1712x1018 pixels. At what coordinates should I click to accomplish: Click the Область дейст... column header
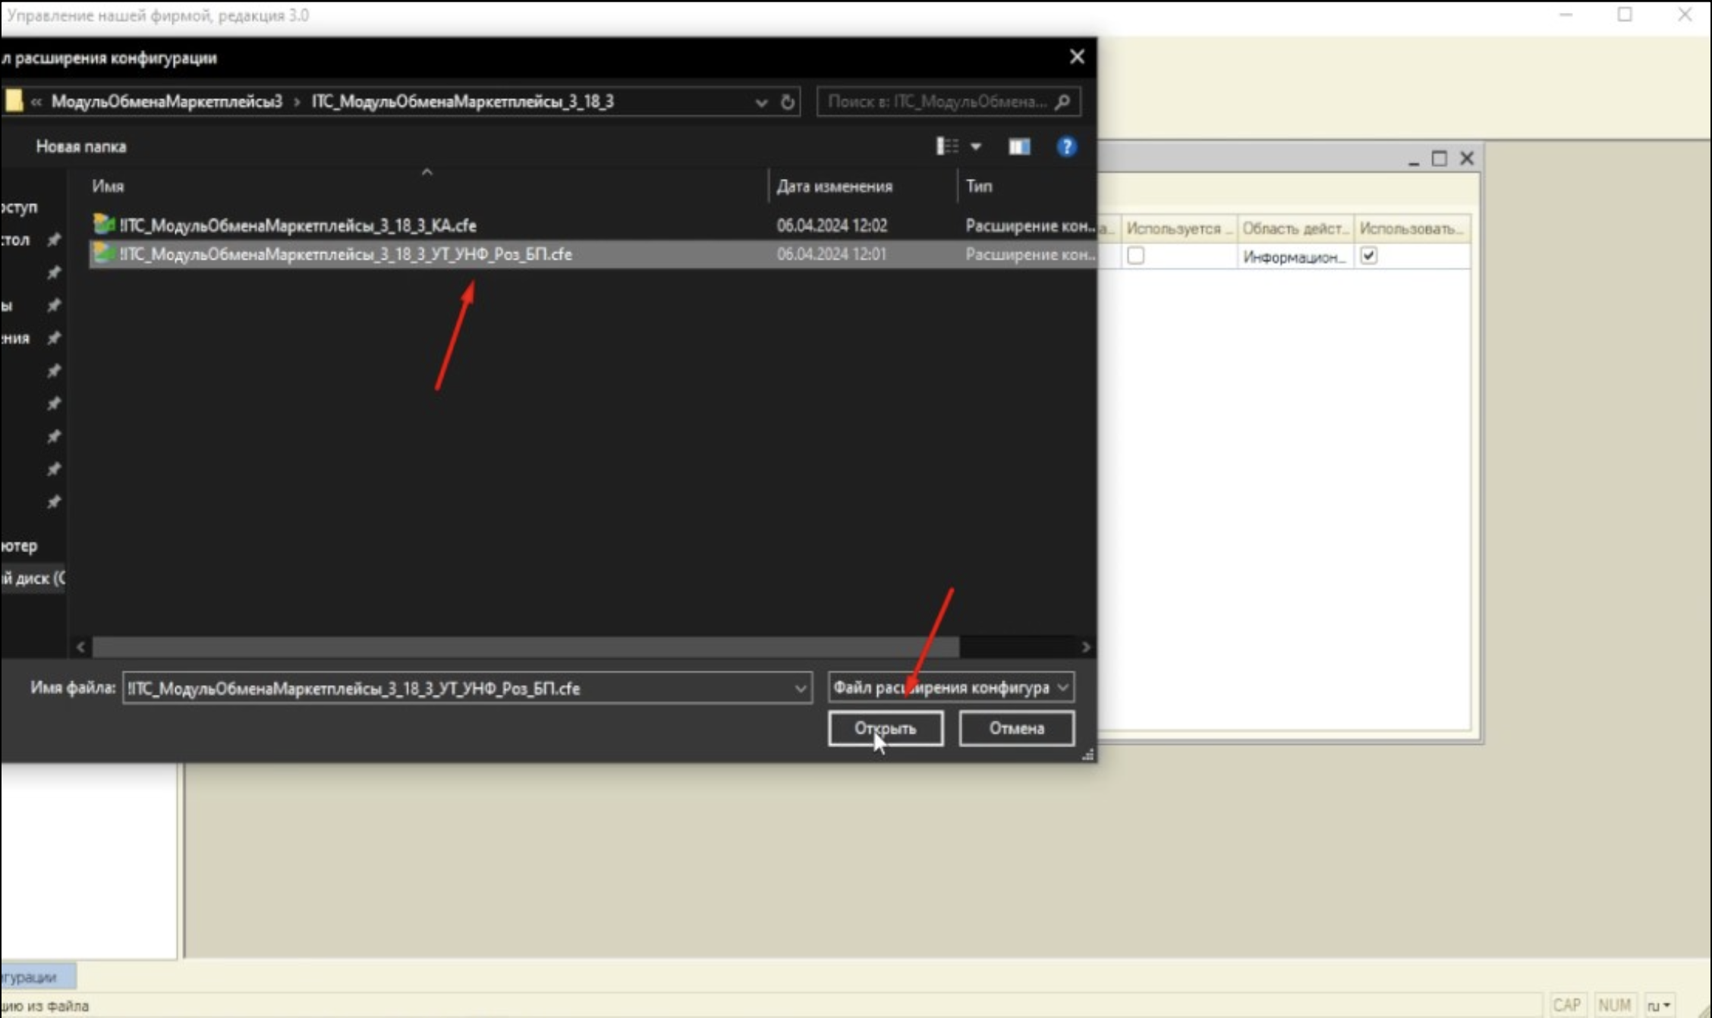pos(1295,228)
